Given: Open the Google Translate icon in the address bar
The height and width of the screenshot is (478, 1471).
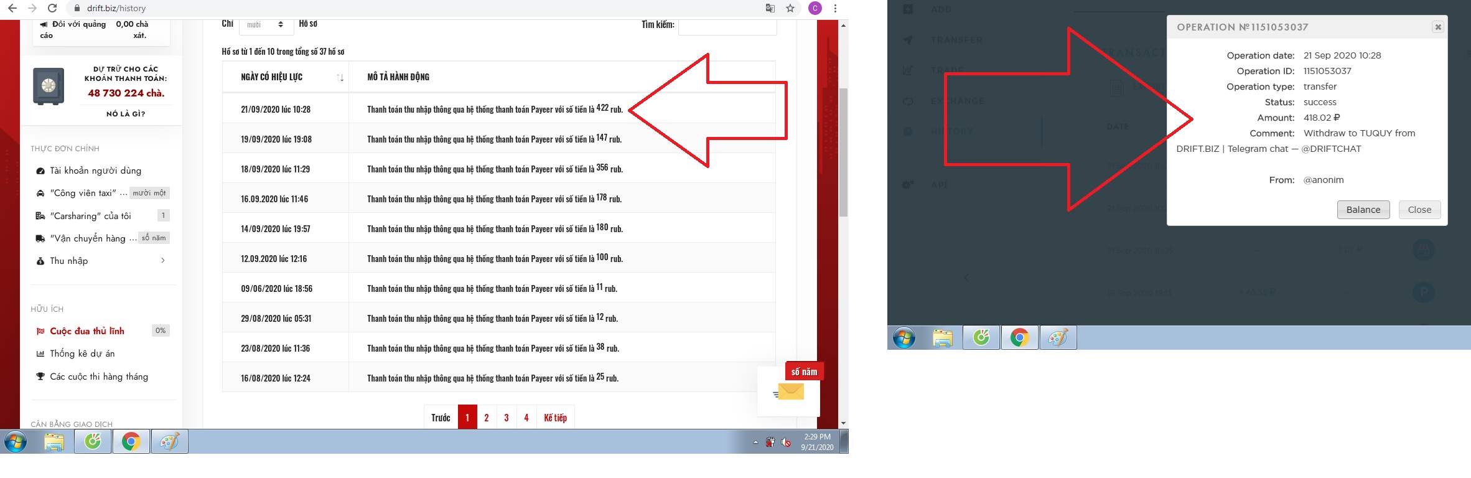Looking at the screenshot, I should 770,8.
